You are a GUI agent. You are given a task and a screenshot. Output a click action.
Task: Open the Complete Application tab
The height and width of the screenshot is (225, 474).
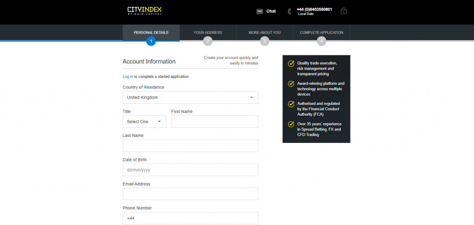tap(321, 33)
